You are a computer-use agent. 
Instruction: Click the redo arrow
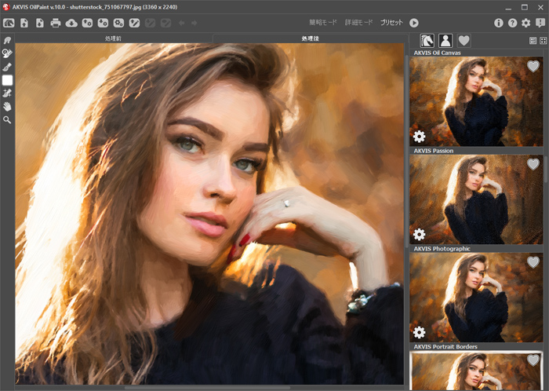pyautogui.click(x=194, y=23)
